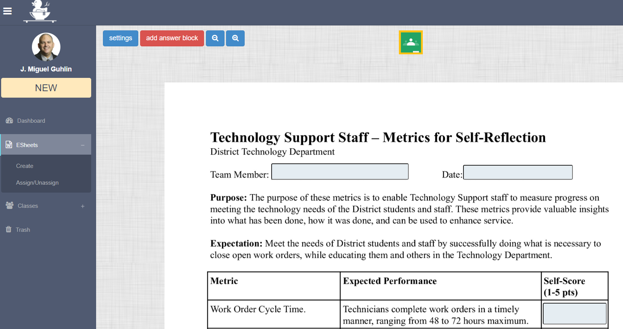Expand the Classes menu with plus
623x329 pixels.
pos(82,206)
